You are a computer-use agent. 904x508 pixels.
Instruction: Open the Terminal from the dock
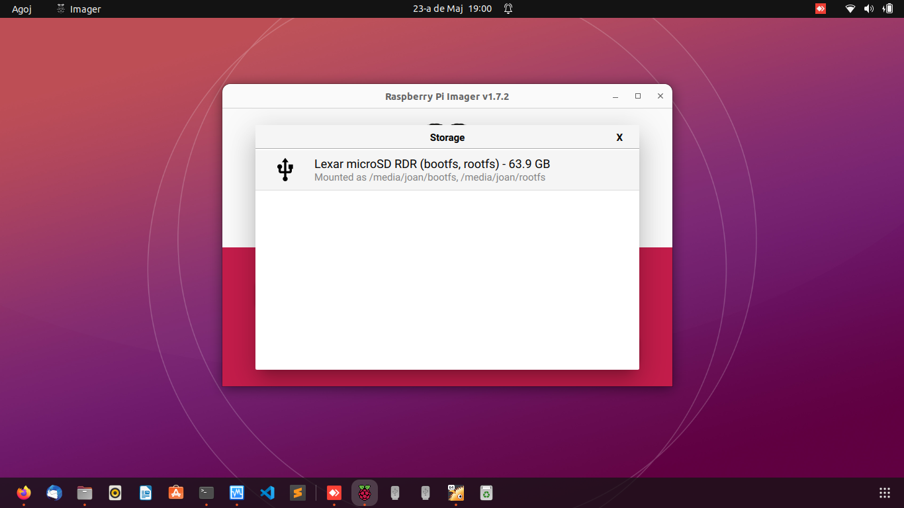point(206,493)
